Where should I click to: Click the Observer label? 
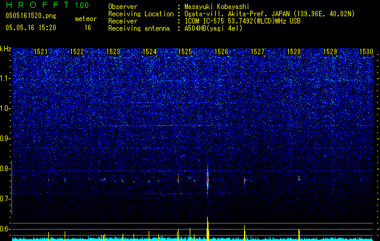(123, 7)
